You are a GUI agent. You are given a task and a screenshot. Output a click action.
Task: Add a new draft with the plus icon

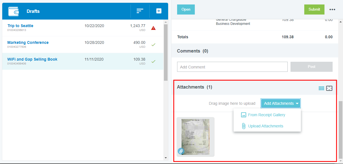tap(159, 11)
